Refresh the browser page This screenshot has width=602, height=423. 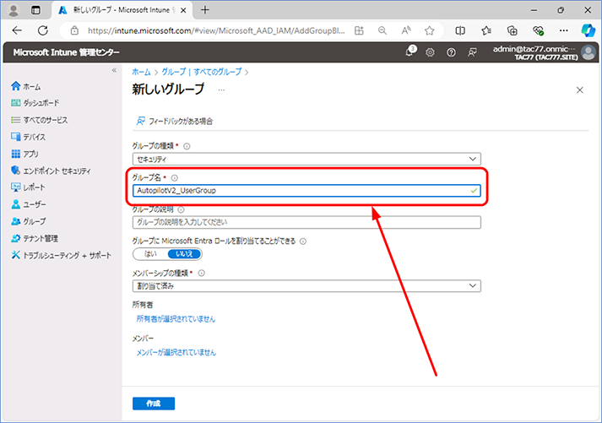click(43, 30)
